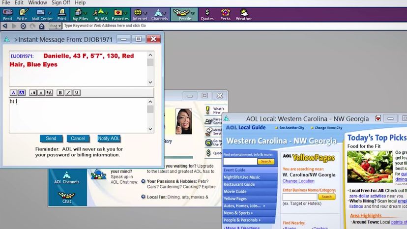Open Chat icon in Welcome window
Image resolution: width=407 pixels, height=229 pixels.
pyautogui.click(x=67, y=198)
